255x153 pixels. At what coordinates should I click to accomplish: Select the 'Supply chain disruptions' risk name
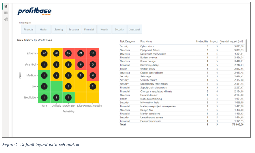click(x=154, y=88)
